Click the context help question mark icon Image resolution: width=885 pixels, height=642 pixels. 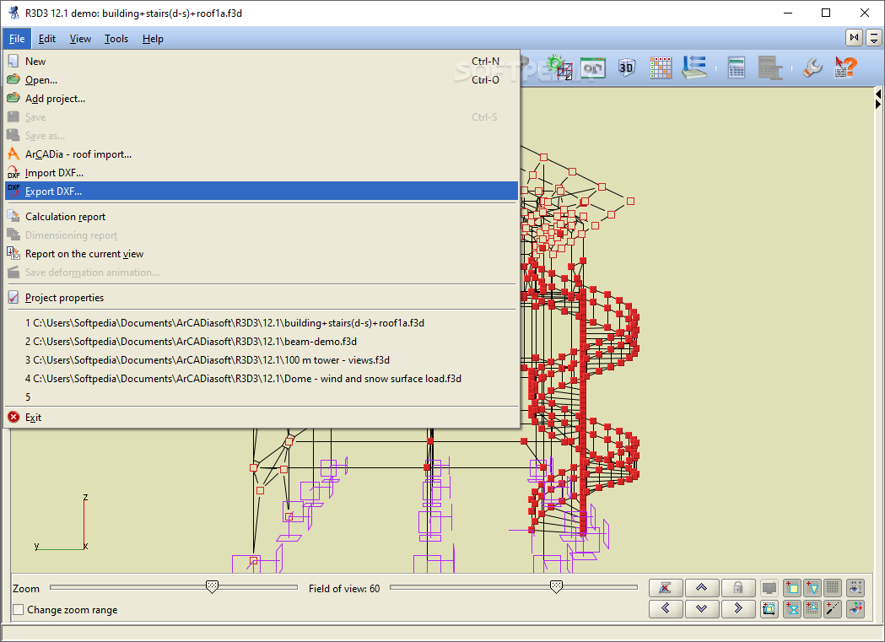pos(845,67)
